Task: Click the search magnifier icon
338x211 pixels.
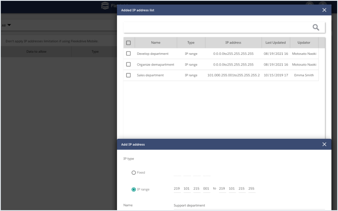Action: point(316,27)
